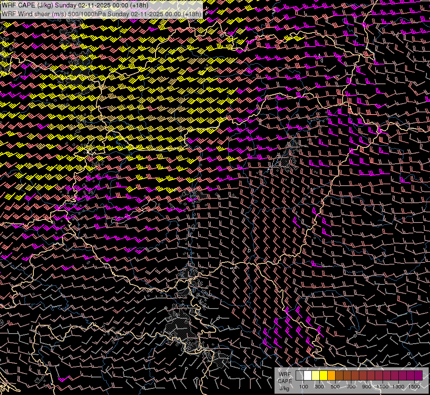Click the WRF CAPE (J/kg) title line
Viewport: 430px width, 395px height.
(75, 5)
